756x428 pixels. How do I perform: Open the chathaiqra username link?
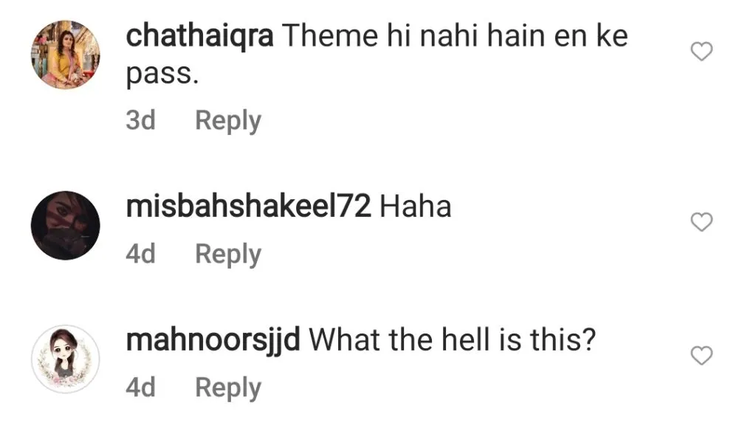point(199,37)
